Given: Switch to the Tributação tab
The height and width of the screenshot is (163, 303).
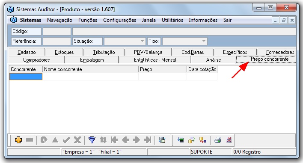Looking at the screenshot, I should pos(104,52).
